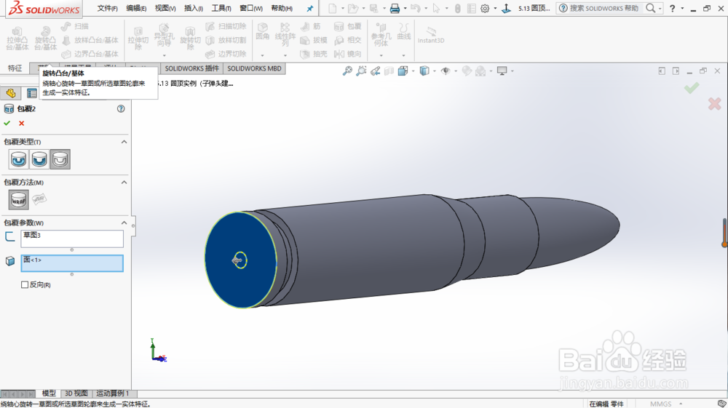This screenshot has width=728, height=408.
Task: Select the Emboss wrap type
Action: pos(19,159)
